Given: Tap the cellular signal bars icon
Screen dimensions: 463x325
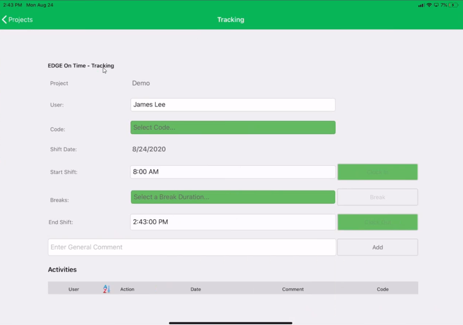Looking at the screenshot, I should click(421, 5).
